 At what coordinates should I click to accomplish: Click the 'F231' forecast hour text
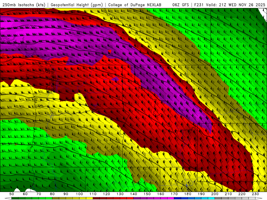199,5
